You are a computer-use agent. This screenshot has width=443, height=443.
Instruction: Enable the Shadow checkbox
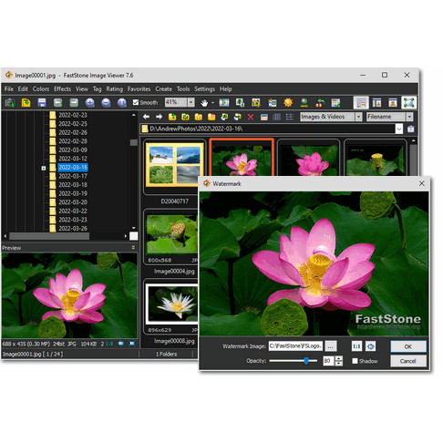click(355, 361)
